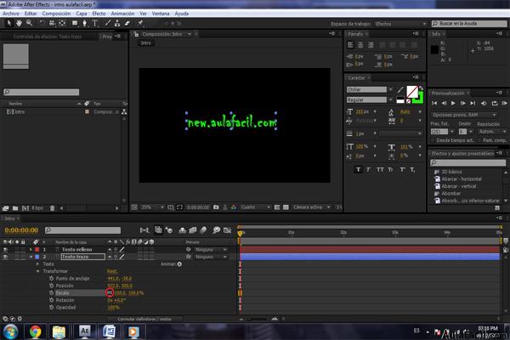
Task: Hide the Texto relleno layer
Action: pos(5,250)
